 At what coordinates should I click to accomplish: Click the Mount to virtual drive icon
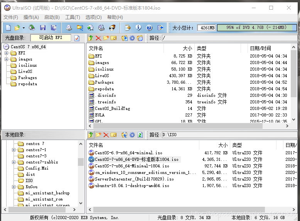coord(101,28)
